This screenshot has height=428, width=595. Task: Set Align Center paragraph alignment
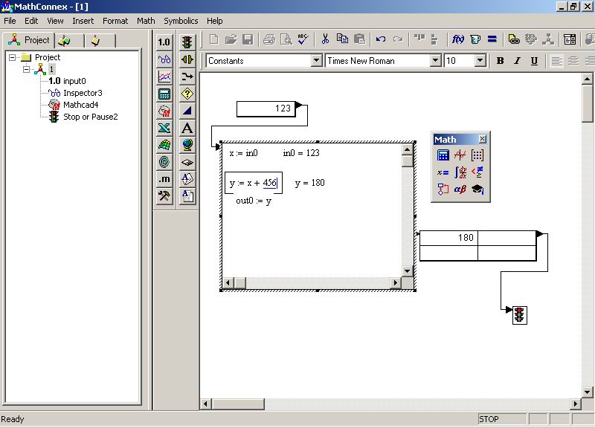click(573, 61)
